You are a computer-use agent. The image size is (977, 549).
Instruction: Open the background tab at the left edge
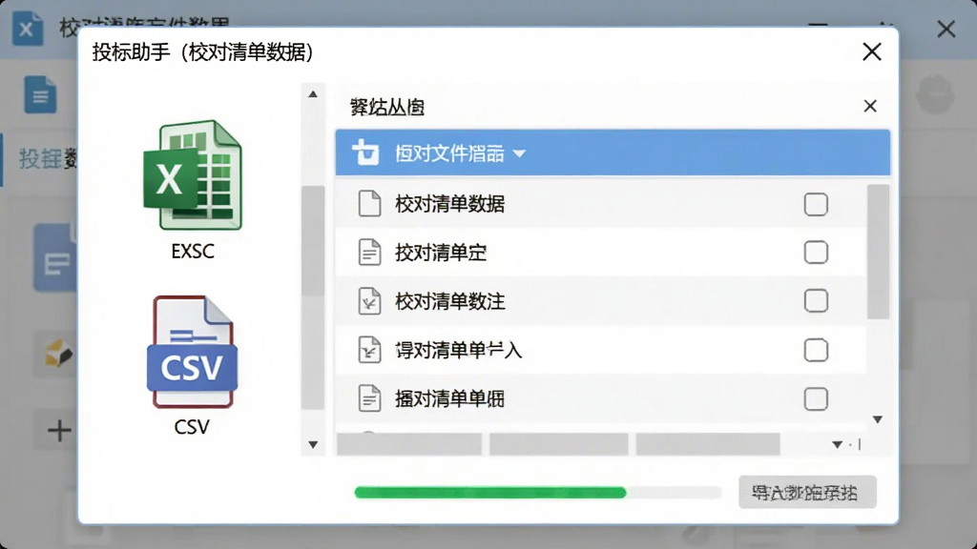(x=40, y=159)
